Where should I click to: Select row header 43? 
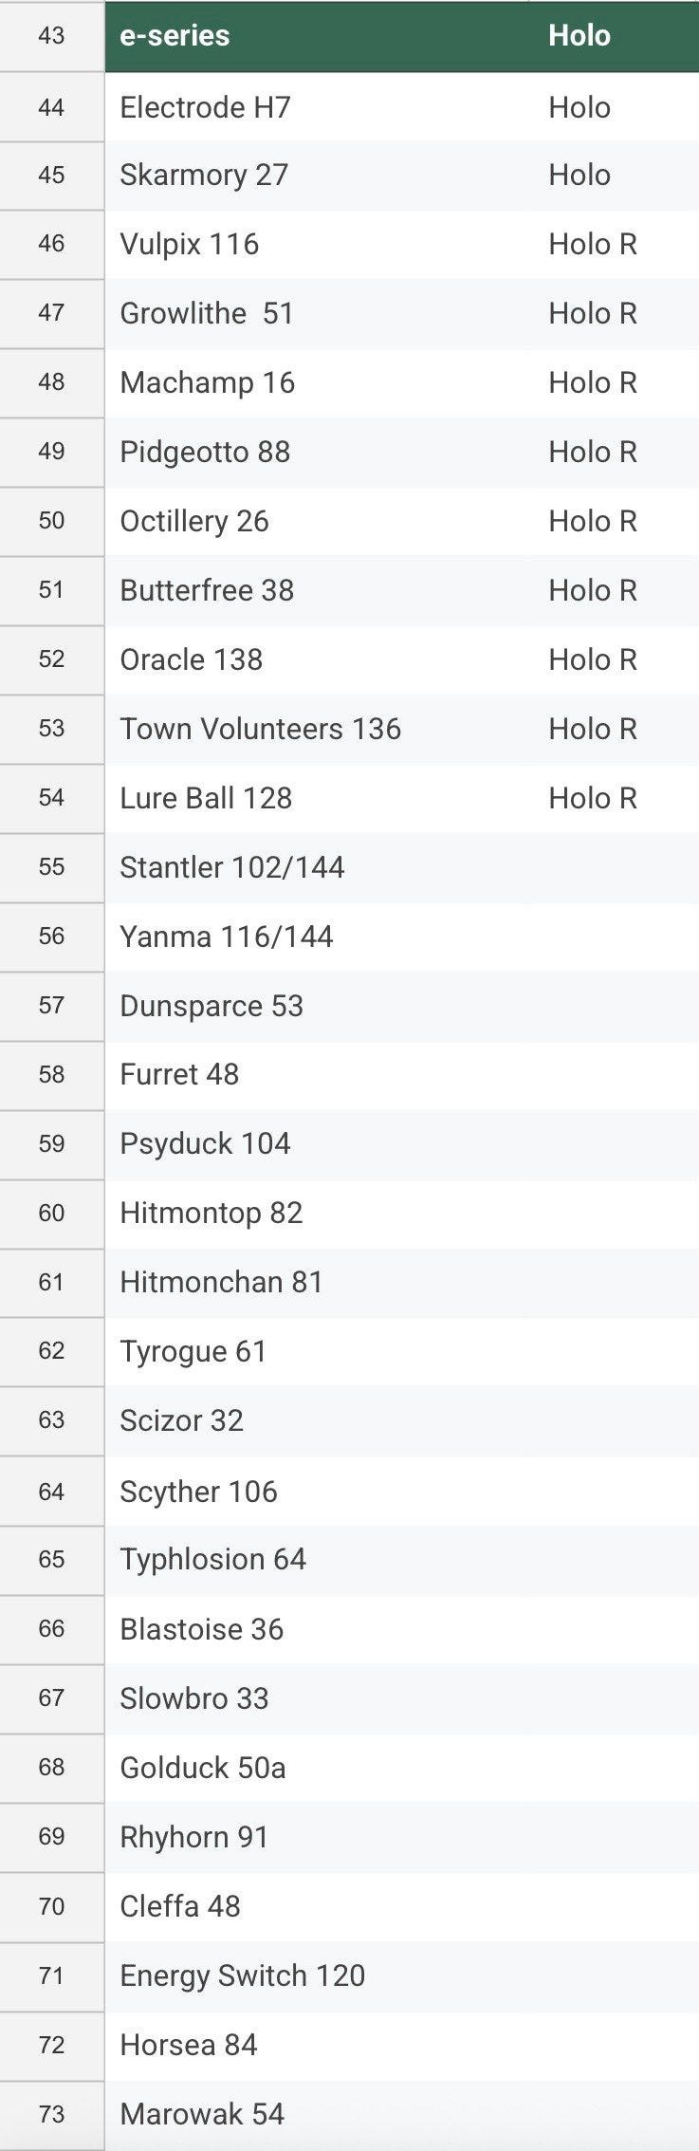coord(51,36)
